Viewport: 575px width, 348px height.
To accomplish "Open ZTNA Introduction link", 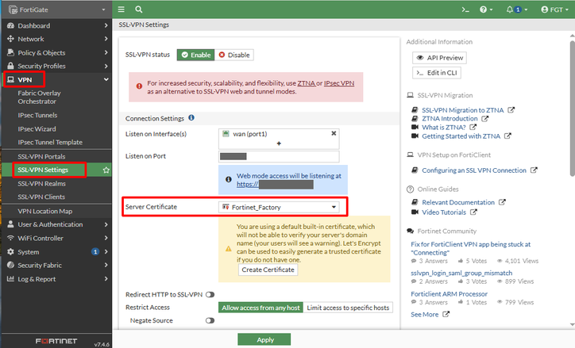I will point(450,119).
